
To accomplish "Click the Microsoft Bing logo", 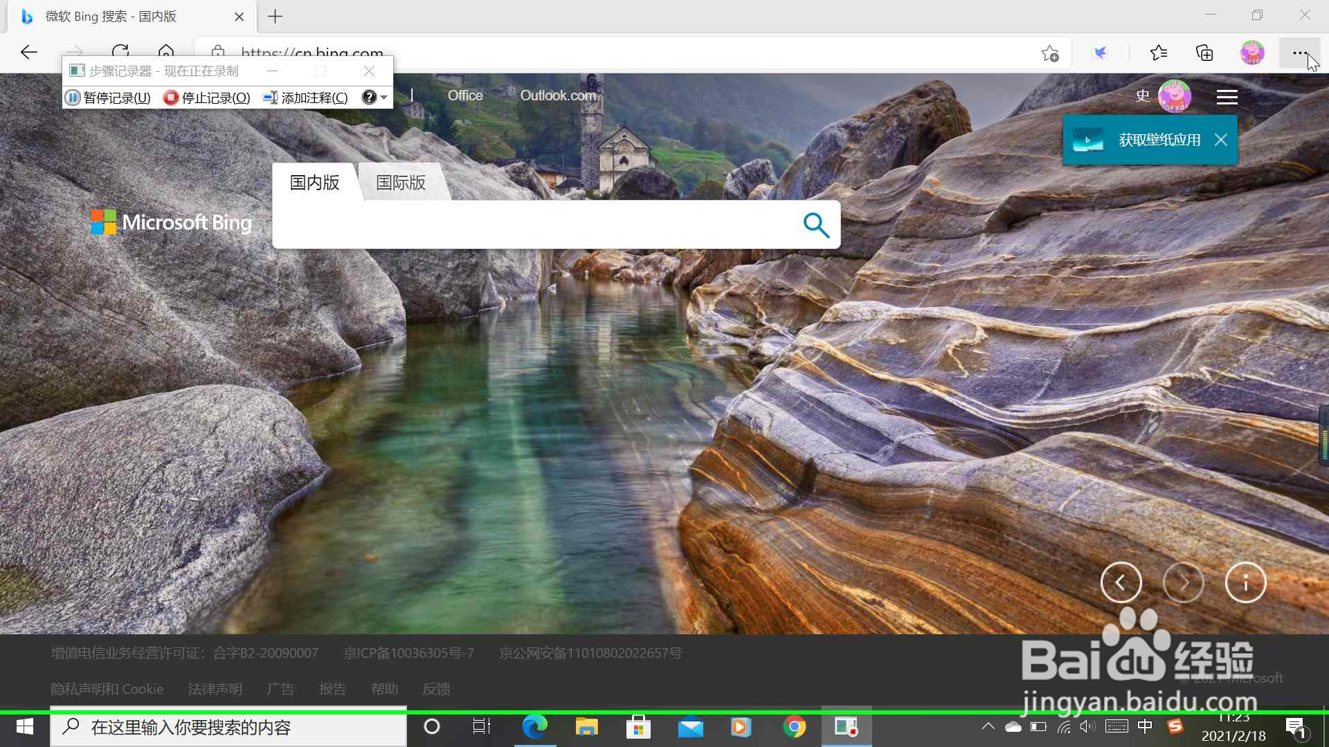I will pos(170,222).
